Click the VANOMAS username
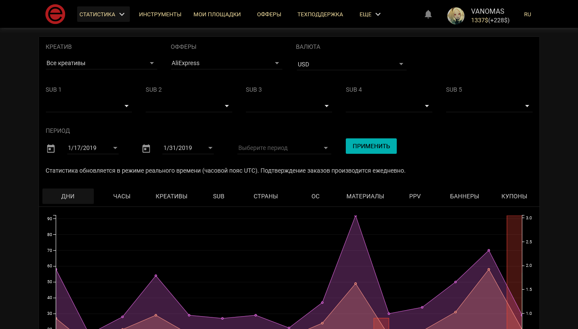 [x=488, y=11]
